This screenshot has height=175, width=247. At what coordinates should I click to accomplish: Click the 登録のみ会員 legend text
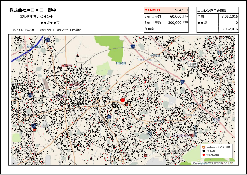[x=213, y=155]
